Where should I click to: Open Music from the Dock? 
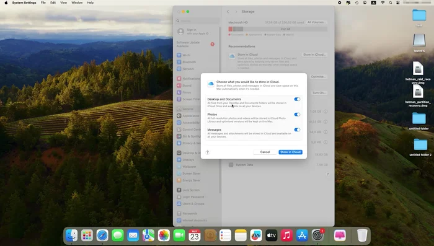pos(286,235)
